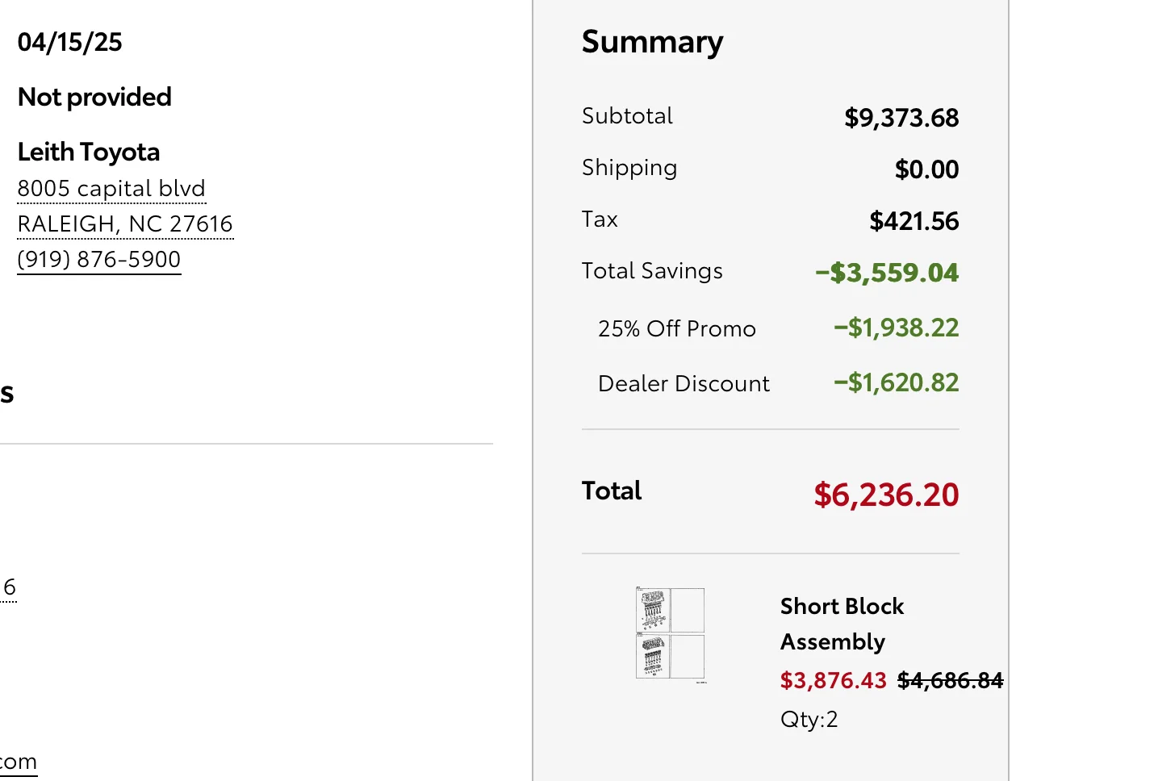This screenshot has height=781, width=1154.
Task: Click the RALEIGH, NC 27616 address line
Action: [x=125, y=224]
